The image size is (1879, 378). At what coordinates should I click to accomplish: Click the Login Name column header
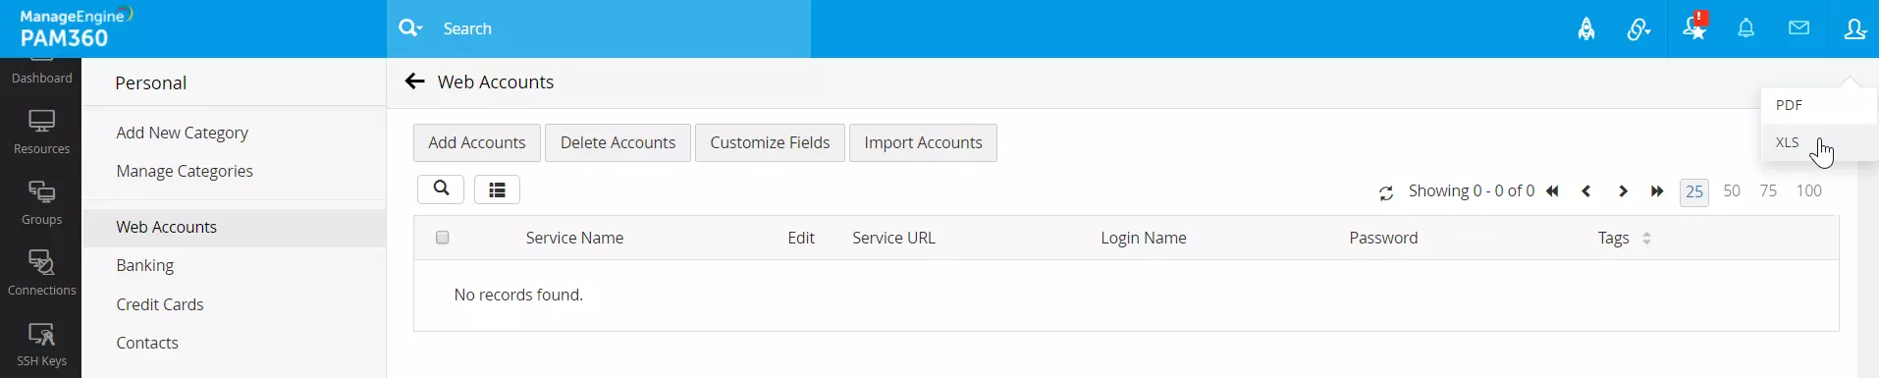(x=1144, y=238)
